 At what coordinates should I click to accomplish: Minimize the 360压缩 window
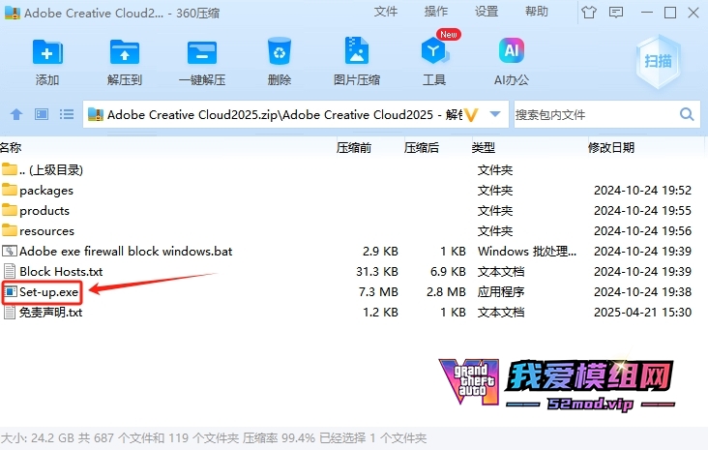tap(647, 13)
